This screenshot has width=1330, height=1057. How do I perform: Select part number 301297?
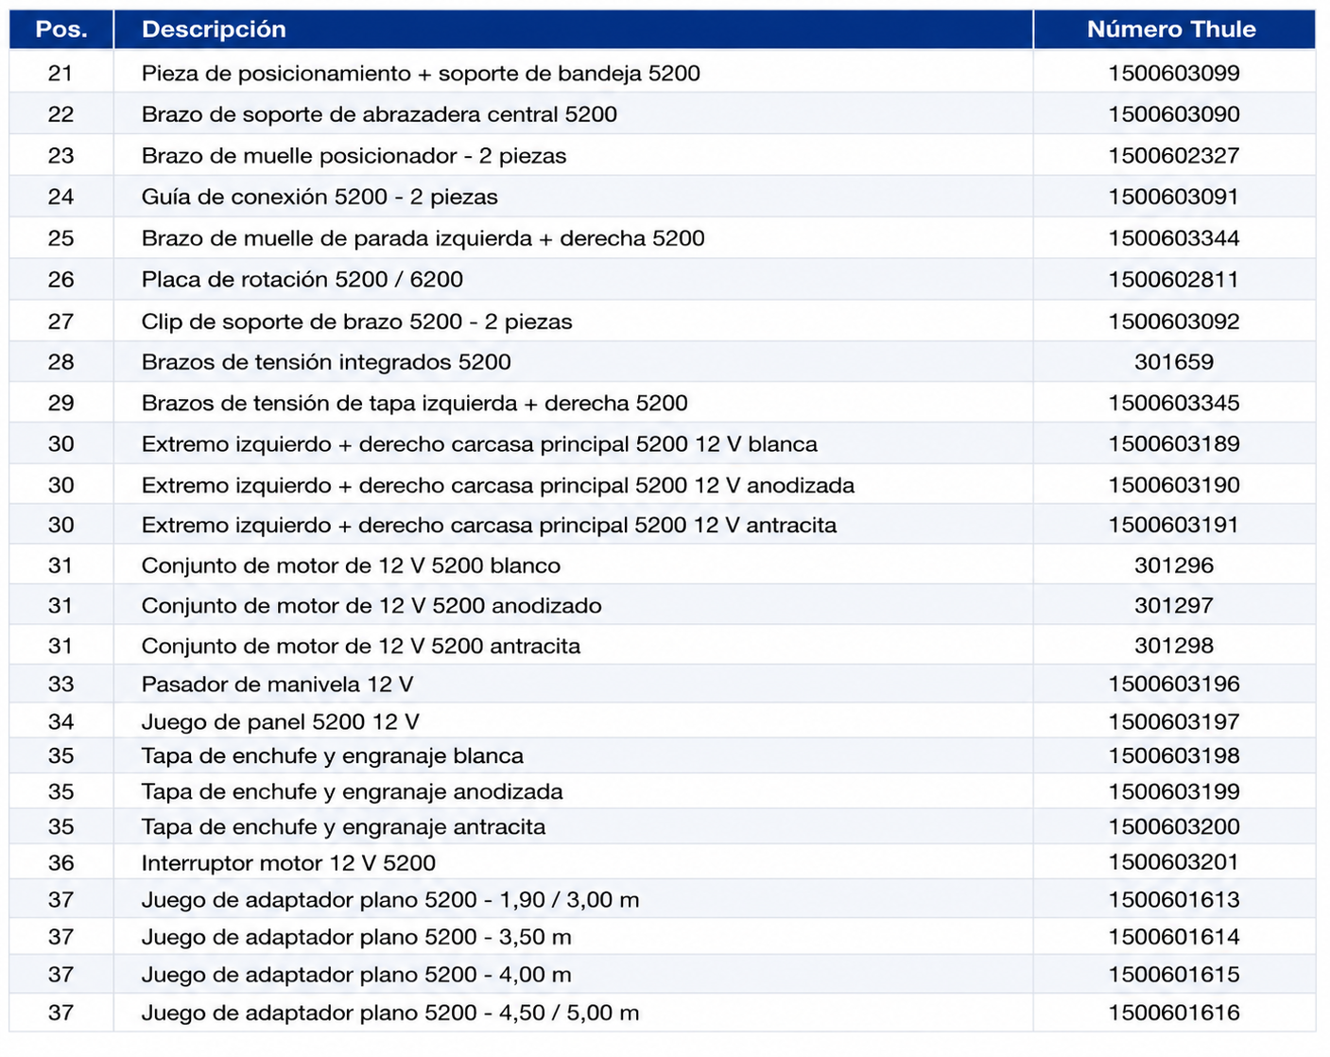pyautogui.click(x=1174, y=606)
